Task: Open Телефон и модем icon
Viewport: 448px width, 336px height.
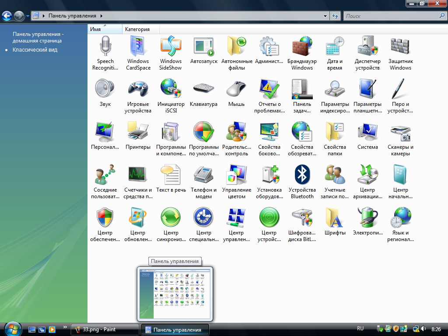Action: [204, 175]
